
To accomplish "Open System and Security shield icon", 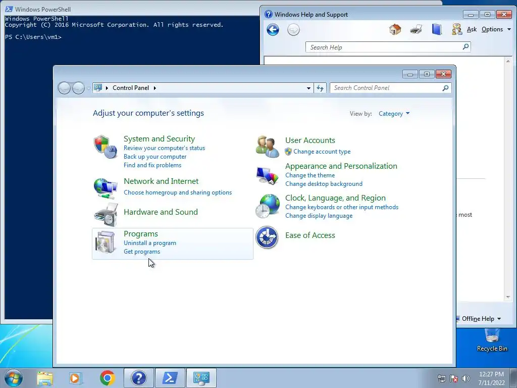I will (x=106, y=147).
